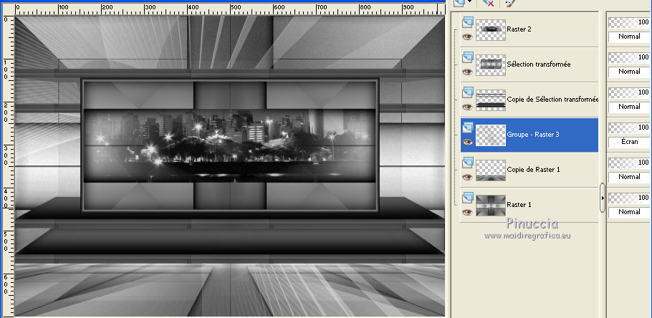Select the Raster 1 layer name

pyautogui.click(x=519, y=205)
